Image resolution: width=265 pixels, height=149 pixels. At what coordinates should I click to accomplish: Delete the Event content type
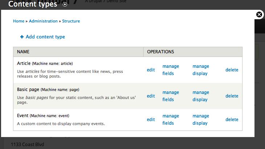232,120
